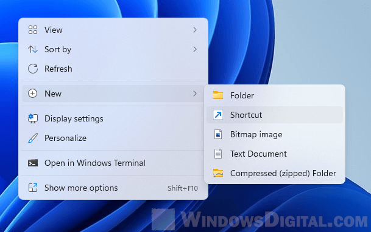
Task: Create a new Text Document
Action: tap(275, 154)
